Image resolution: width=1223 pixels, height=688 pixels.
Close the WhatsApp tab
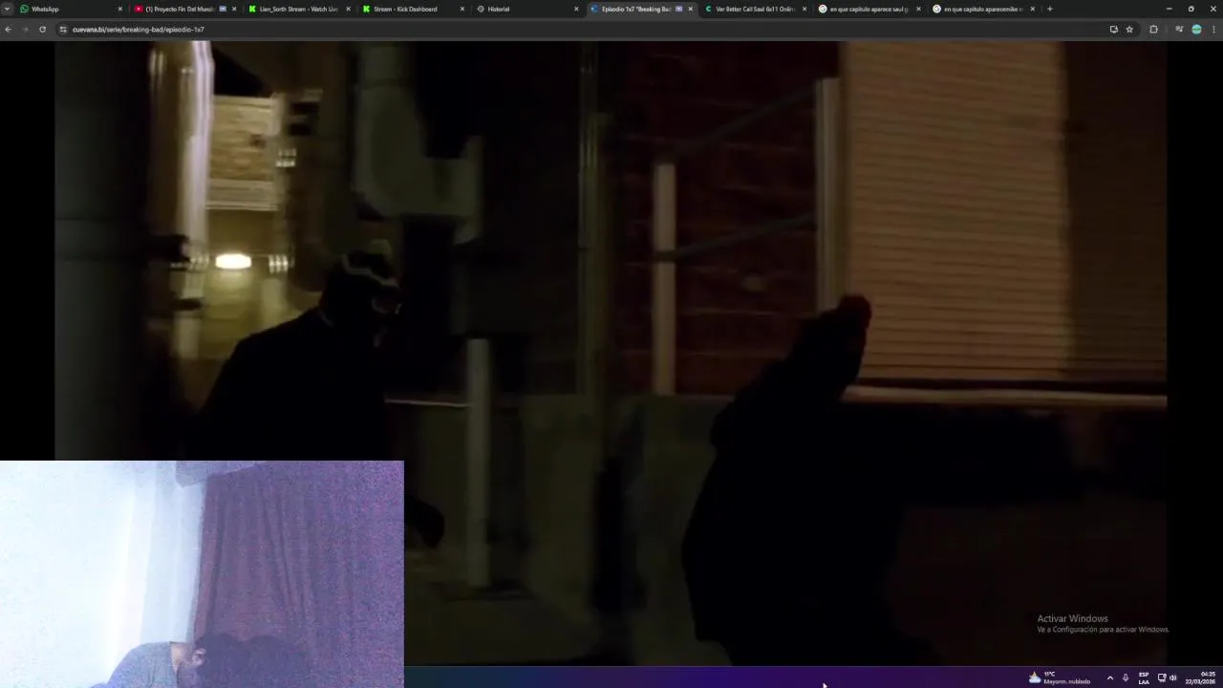click(119, 9)
